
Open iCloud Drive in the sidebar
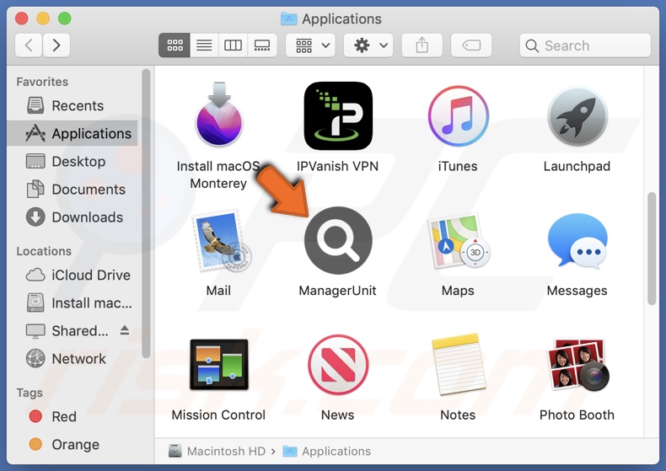73,275
